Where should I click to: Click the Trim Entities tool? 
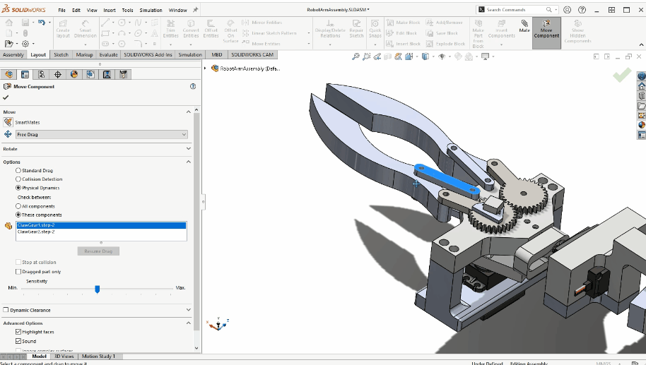(170, 29)
